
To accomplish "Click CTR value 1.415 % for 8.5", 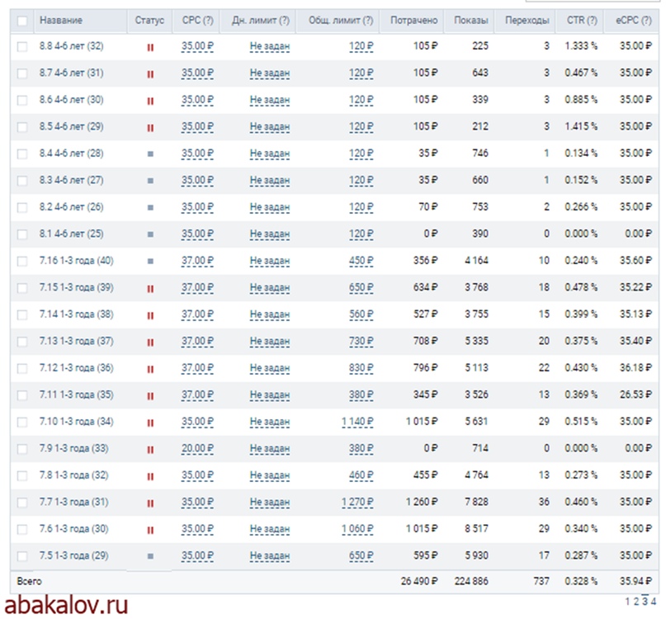I will [581, 126].
